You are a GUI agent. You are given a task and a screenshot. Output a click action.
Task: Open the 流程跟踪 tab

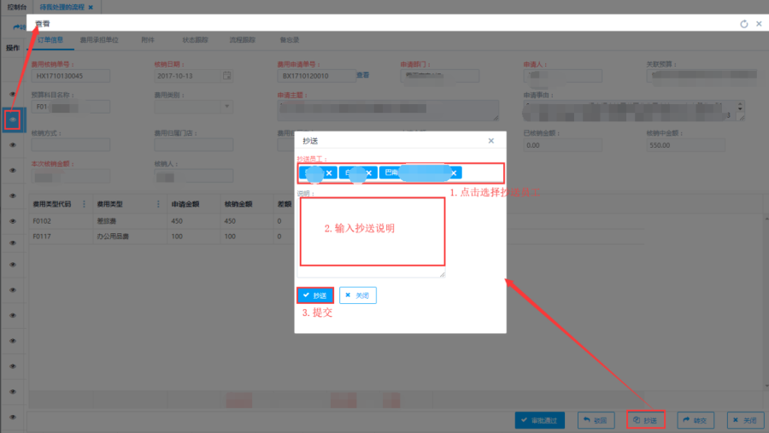click(x=242, y=39)
